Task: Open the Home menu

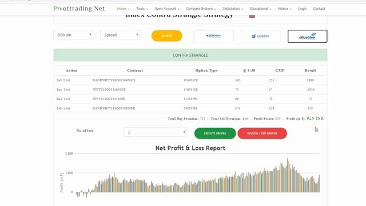Action: pyautogui.click(x=124, y=9)
